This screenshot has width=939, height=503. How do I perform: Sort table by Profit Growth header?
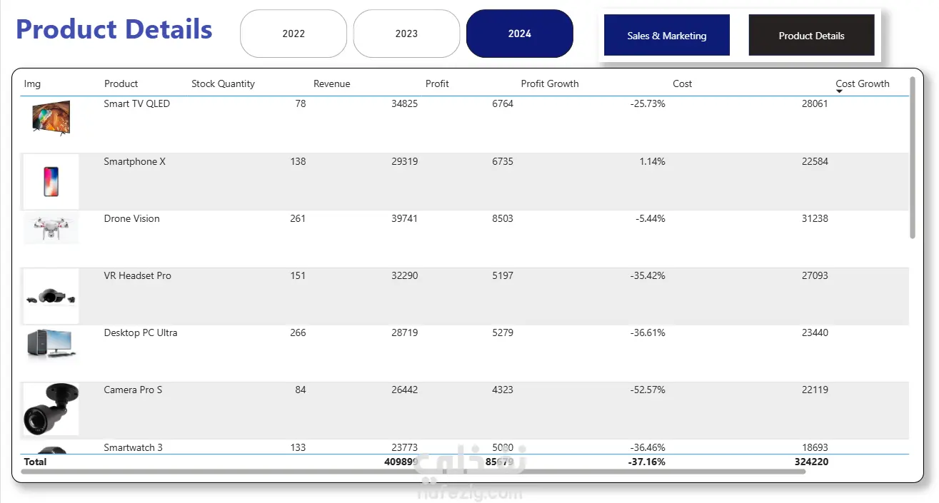click(549, 83)
